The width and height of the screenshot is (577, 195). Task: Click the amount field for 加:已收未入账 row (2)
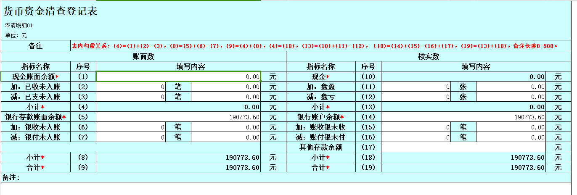point(226,87)
